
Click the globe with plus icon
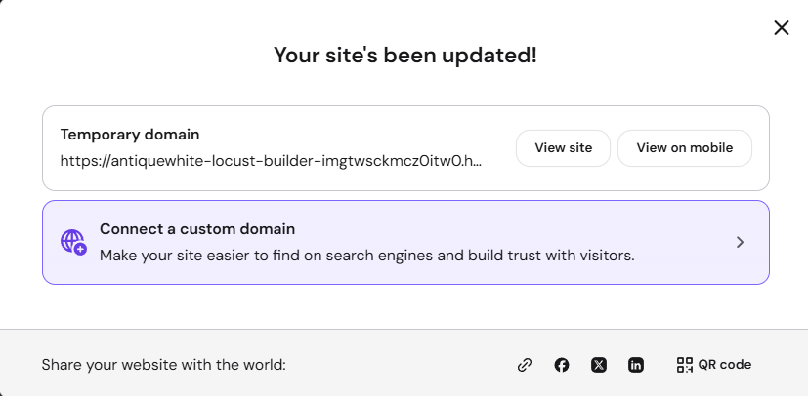click(73, 242)
